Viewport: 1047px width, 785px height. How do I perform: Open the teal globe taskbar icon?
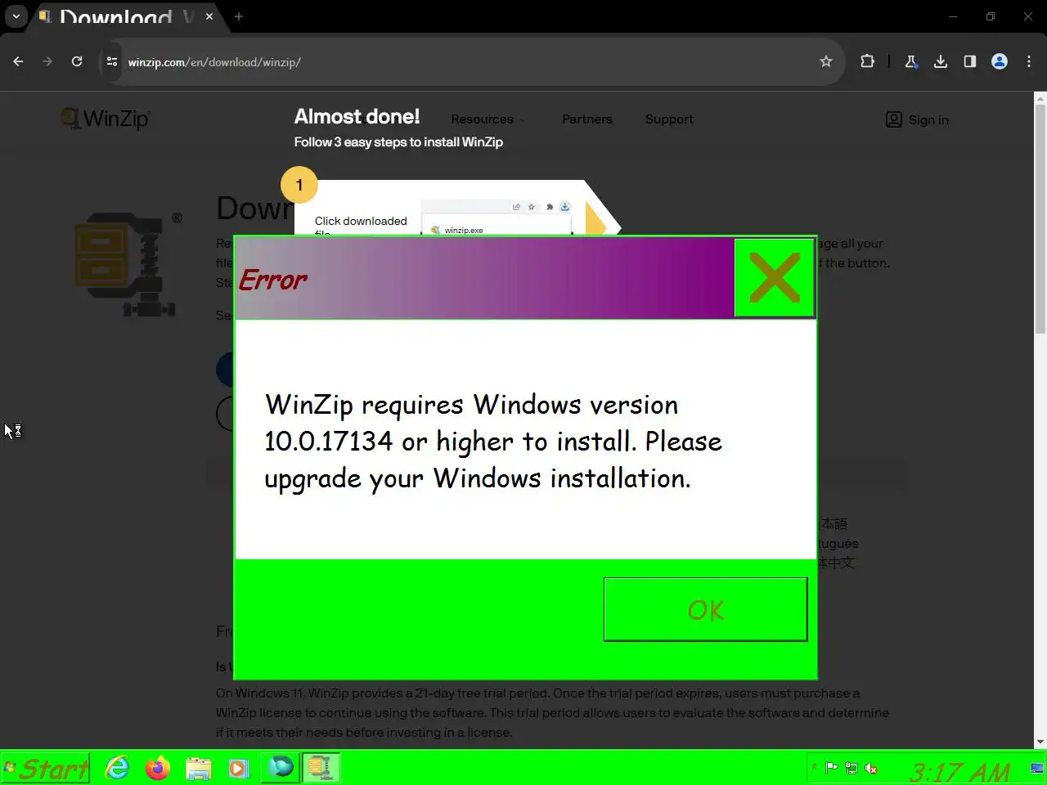pyautogui.click(x=281, y=768)
